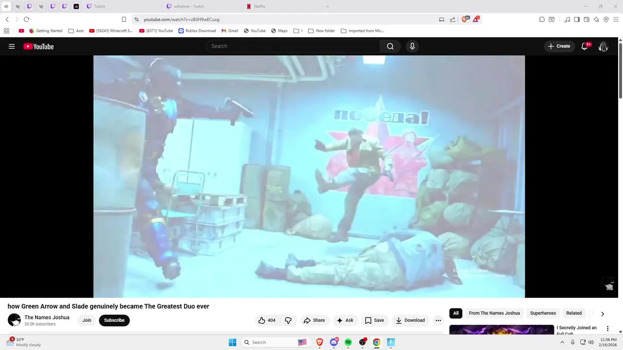Select the Superheroes filter chip
This screenshot has width=623, height=350.
click(543, 313)
